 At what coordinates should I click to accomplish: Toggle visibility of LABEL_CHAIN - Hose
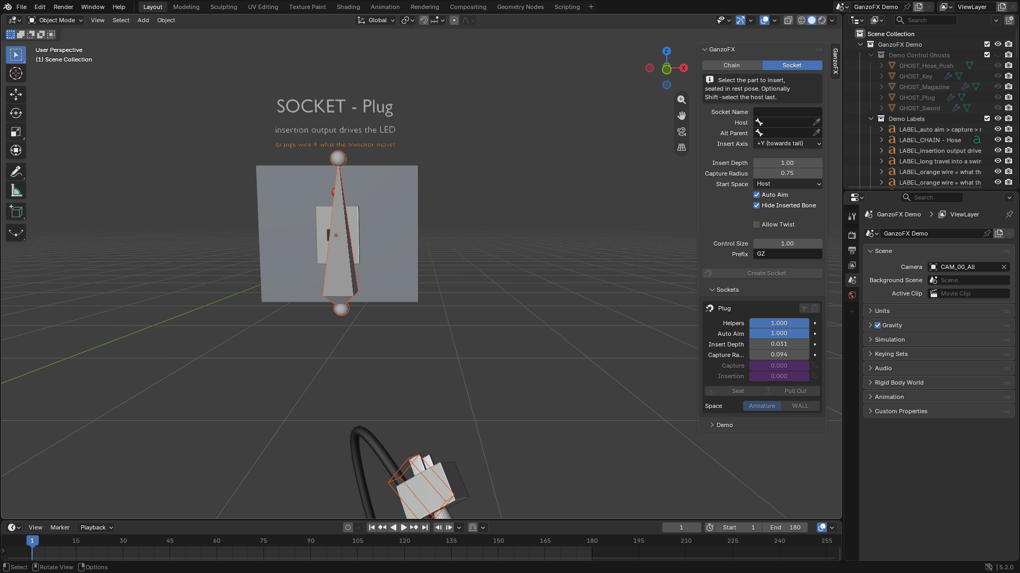pyautogui.click(x=998, y=140)
